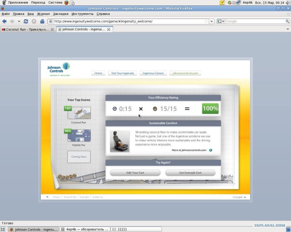Open the list all tabs dropdown

288,29
